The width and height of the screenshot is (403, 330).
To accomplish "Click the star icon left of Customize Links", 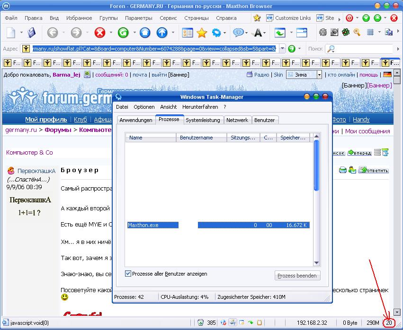I will (x=257, y=18).
